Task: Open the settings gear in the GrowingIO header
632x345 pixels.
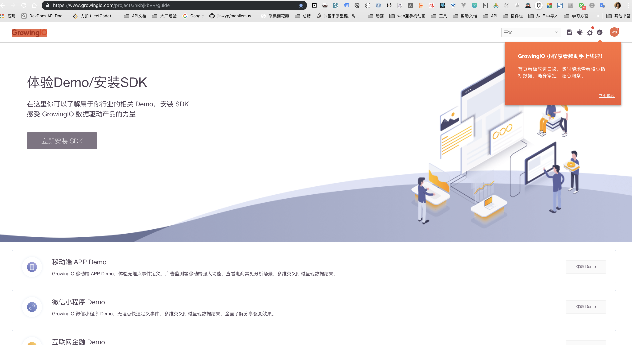Action: 590,32
